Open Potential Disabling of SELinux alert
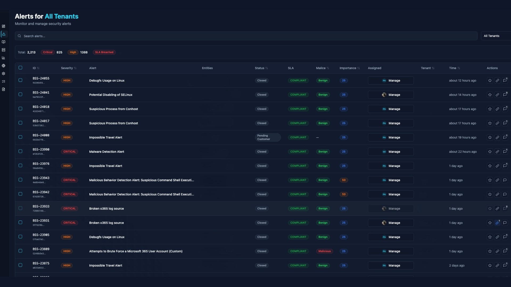 click(x=111, y=95)
